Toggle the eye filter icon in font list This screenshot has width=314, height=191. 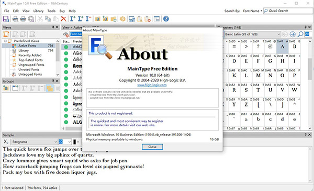(66, 34)
